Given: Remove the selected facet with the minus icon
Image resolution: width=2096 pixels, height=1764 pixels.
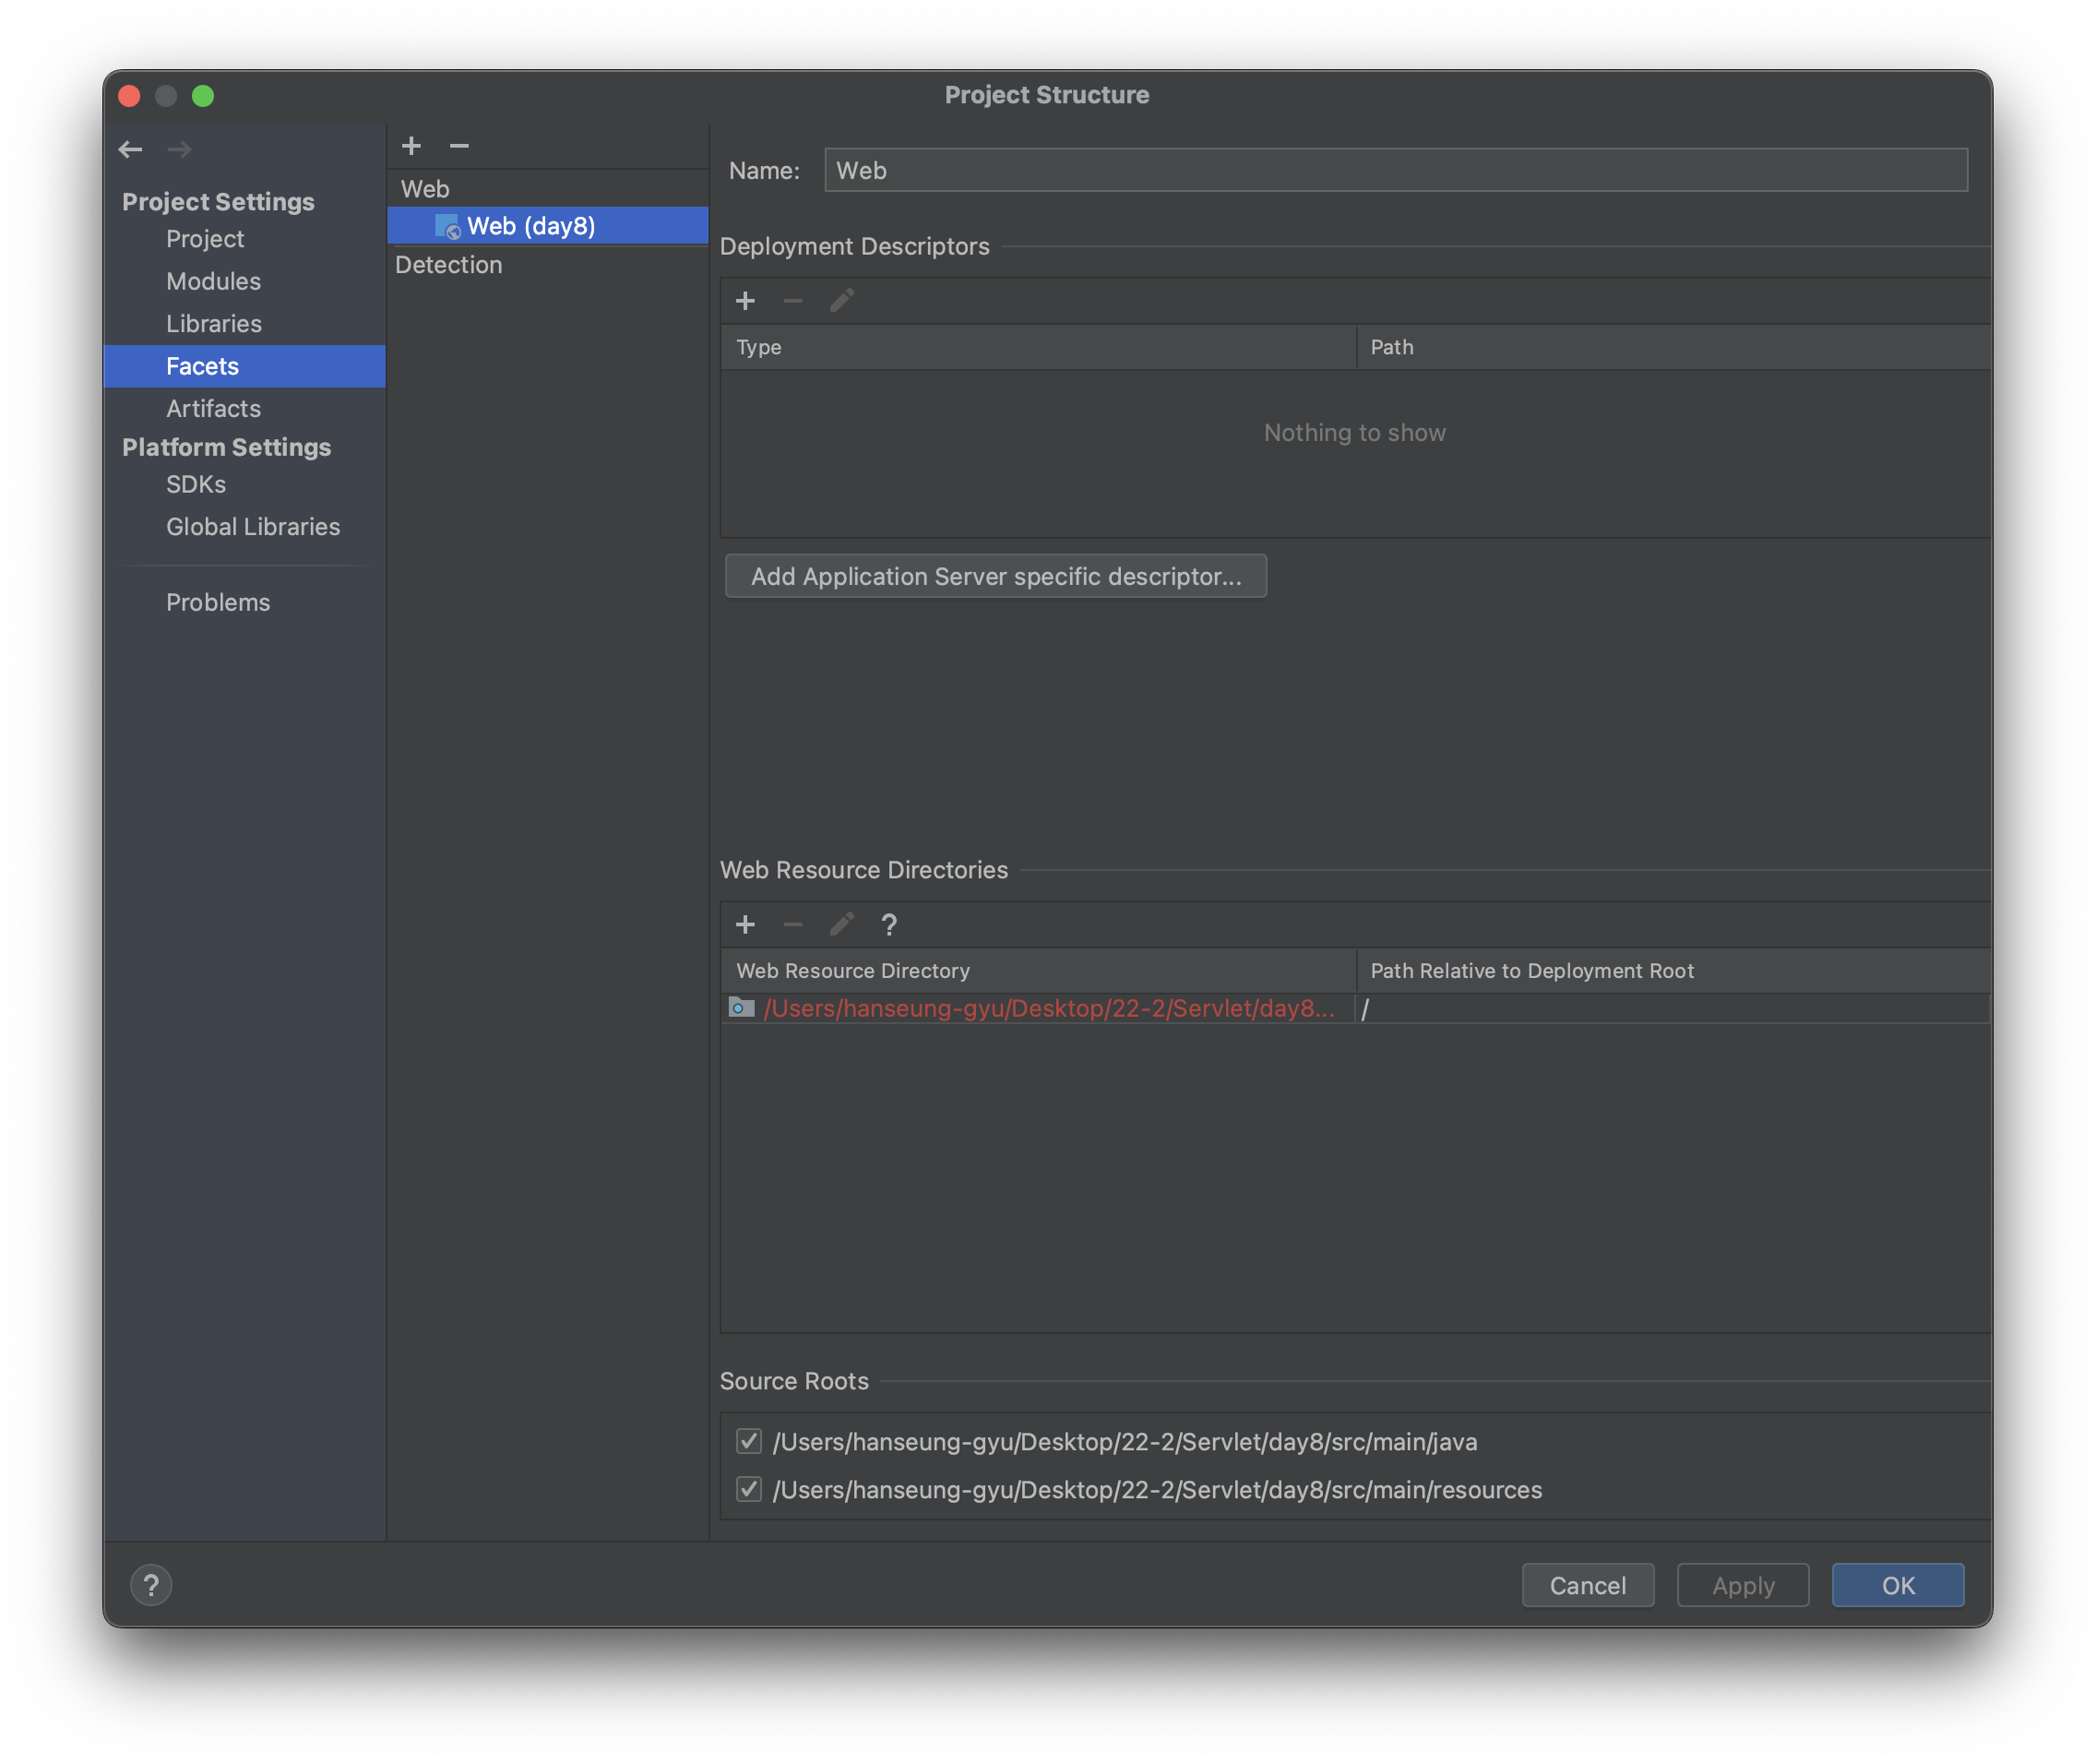Looking at the screenshot, I should [459, 146].
